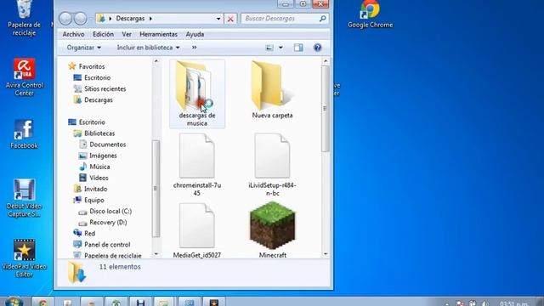
Task: Open the Archivo menu
Action: pyautogui.click(x=74, y=34)
